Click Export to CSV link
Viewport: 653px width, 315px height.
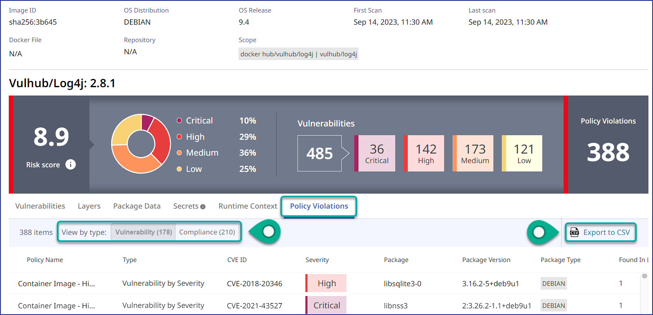pos(606,232)
